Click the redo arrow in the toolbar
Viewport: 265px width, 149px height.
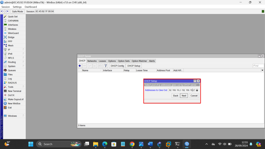[7, 11]
